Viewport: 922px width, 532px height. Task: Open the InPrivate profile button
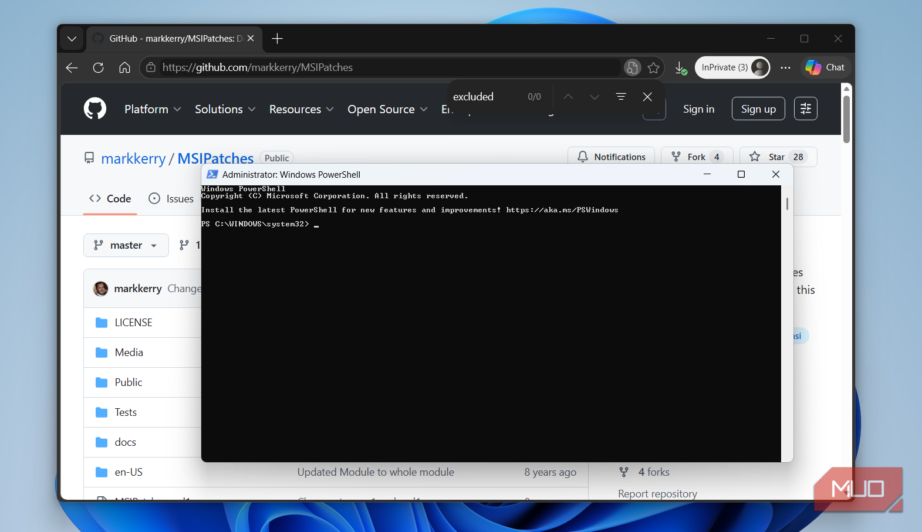point(732,67)
